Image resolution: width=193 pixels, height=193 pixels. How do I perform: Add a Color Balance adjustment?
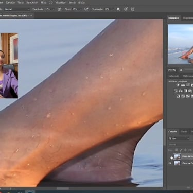[181, 91]
